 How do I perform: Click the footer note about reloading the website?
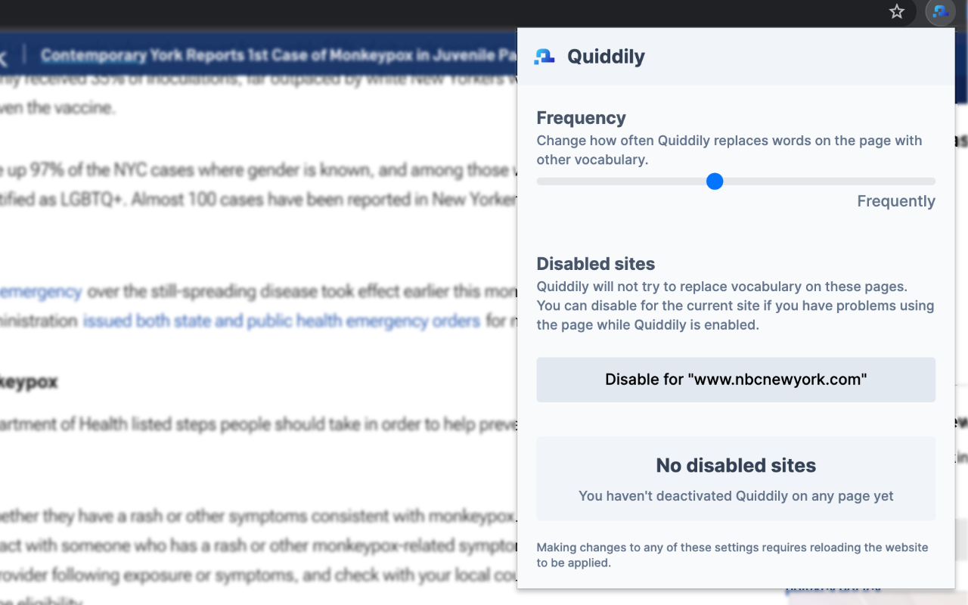click(x=732, y=555)
